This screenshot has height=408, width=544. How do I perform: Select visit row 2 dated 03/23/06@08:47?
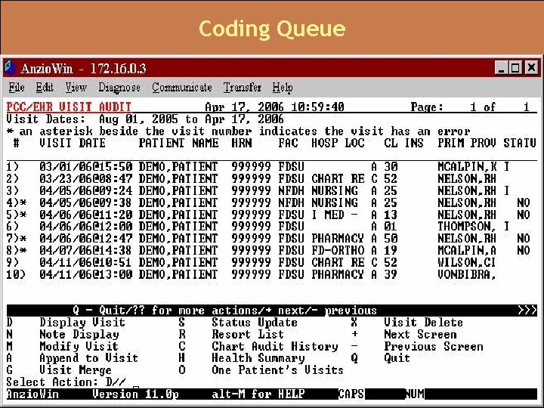(x=271, y=178)
